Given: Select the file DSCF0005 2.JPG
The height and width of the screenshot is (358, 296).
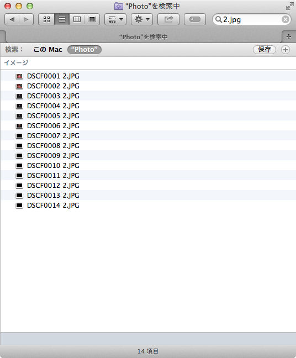Looking at the screenshot, I should pyautogui.click(x=148, y=116).
